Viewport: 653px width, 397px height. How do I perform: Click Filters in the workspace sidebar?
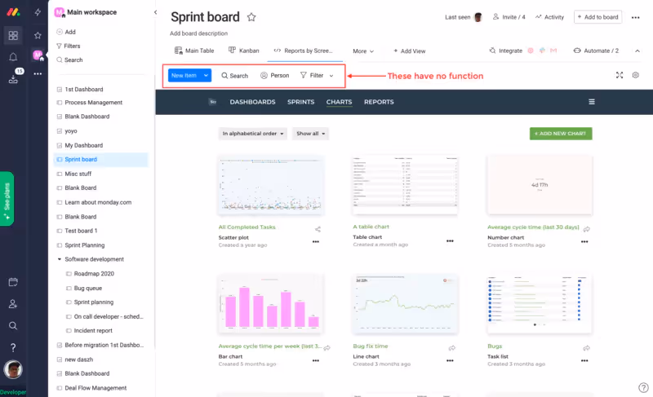[x=69, y=46]
